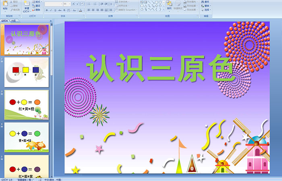Click 快速样式 quick styles button
282x181 pixels.
[178, 6]
